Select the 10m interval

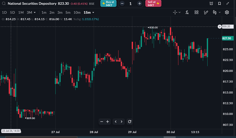point(77,12)
